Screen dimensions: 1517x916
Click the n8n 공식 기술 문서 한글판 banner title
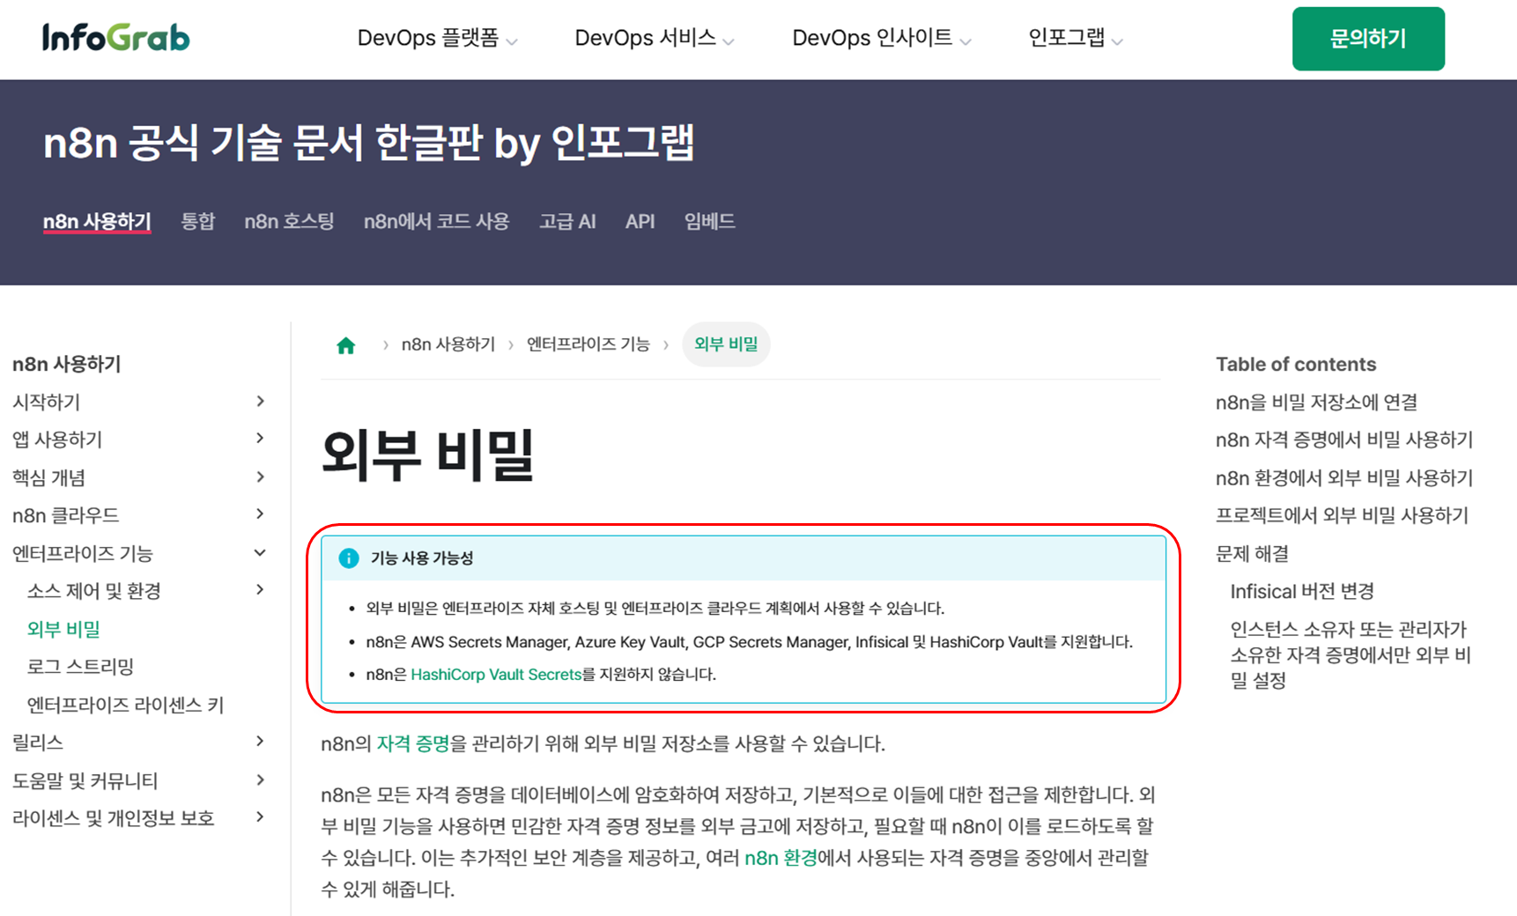(369, 143)
